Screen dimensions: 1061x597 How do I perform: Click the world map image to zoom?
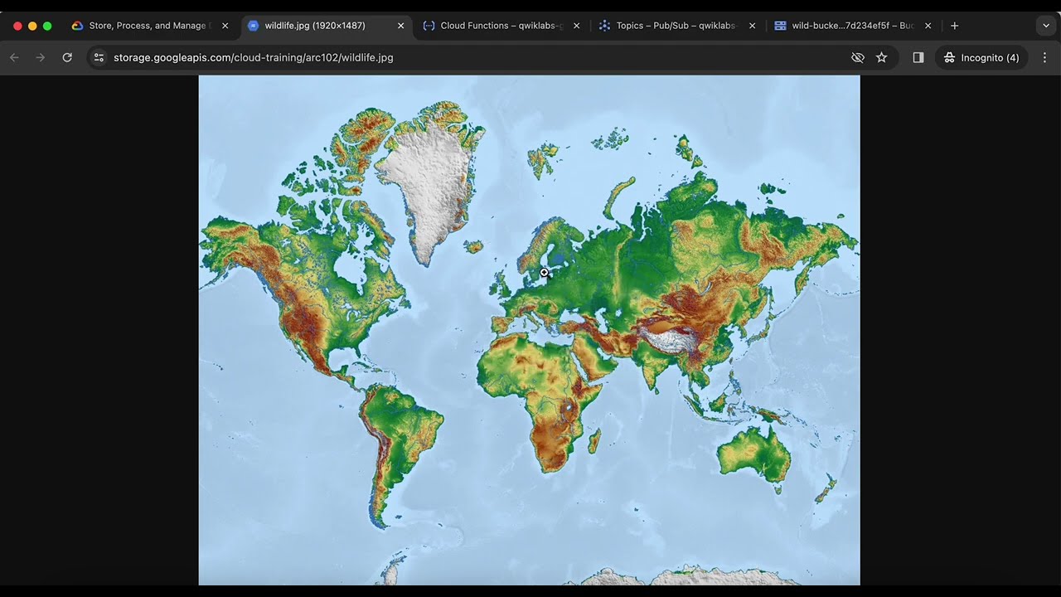pos(529,330)
